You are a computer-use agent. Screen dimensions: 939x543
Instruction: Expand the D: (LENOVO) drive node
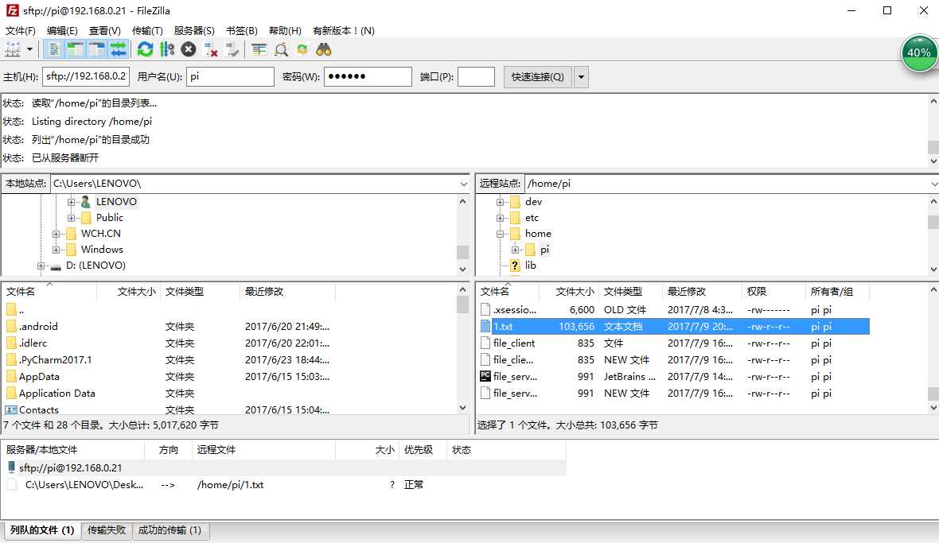click(x=41, y=266)
